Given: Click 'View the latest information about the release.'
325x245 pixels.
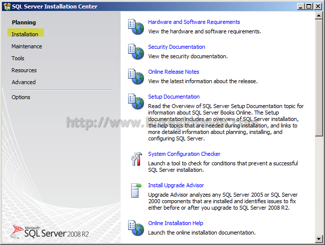Looking at the screenshot, I should (203, 81).
